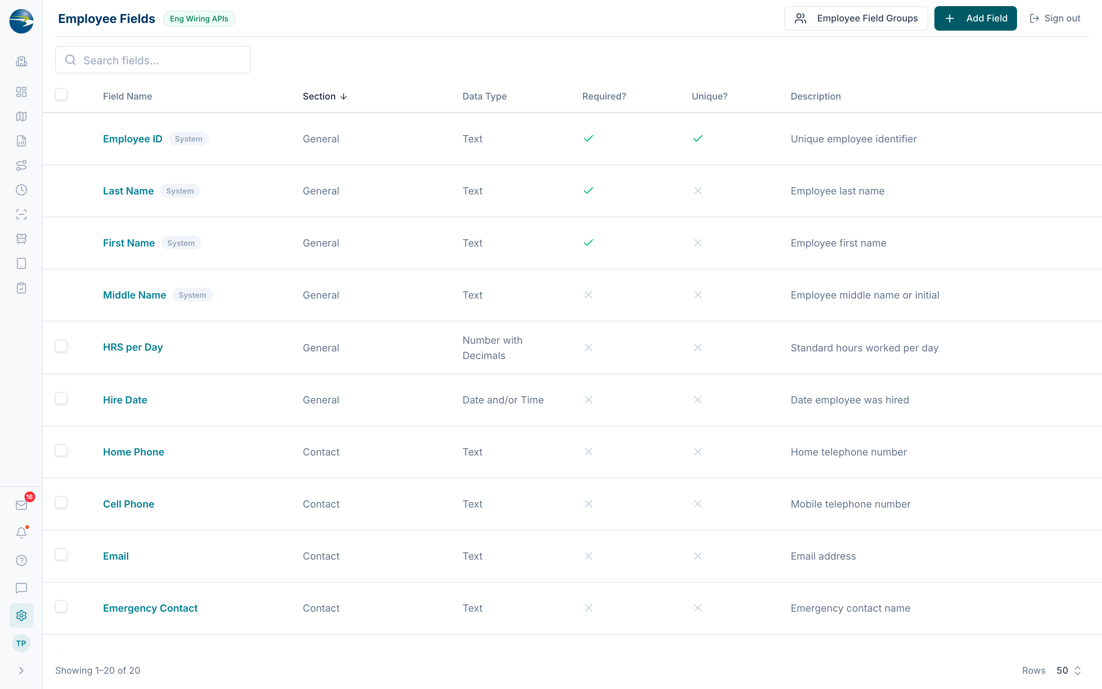Sort by the Field Name column header
This screenshot has height=689, width=1102.
[127, 96]
